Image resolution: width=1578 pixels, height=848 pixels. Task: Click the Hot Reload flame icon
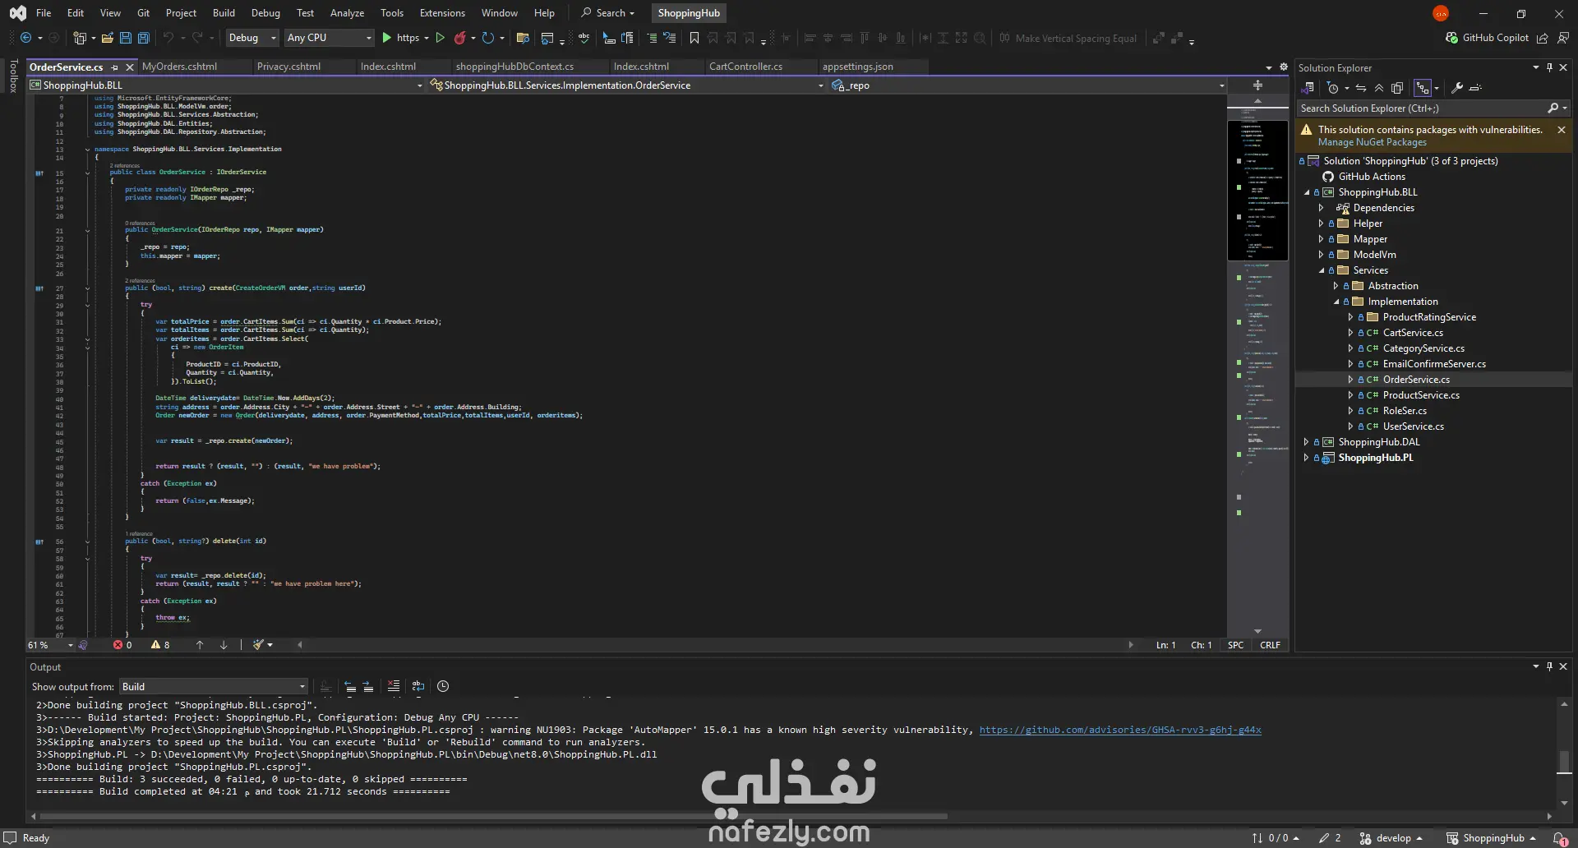click(x=460, y=38)
